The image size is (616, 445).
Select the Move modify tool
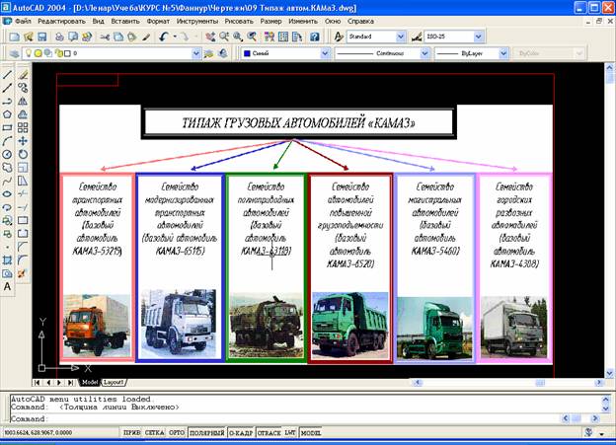click(x=23, y=141)
